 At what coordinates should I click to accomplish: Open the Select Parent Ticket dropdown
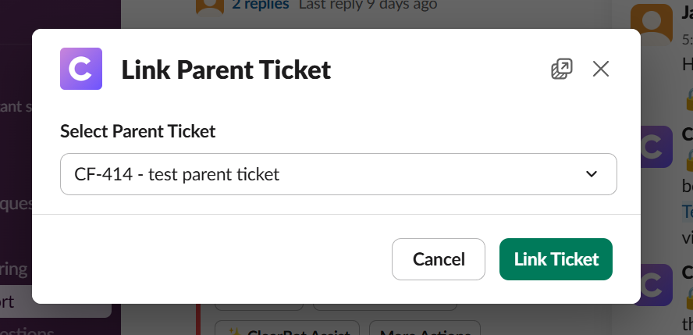point(338,174)
